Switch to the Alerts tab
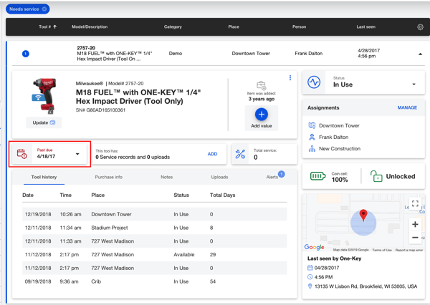430x305 pixels. pyautogui.click(x=272, y=177)
